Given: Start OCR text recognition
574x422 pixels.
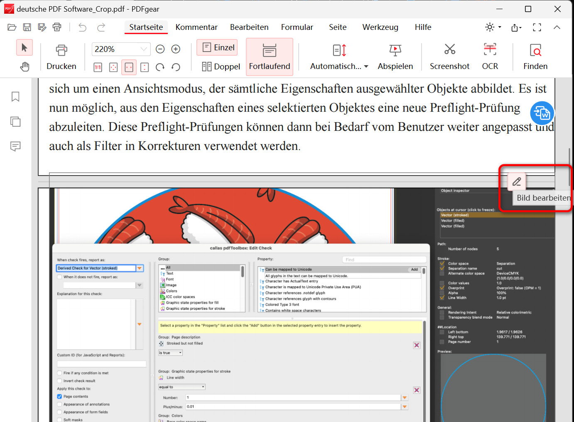Looking at the screenshot, I should click(490, 56).
